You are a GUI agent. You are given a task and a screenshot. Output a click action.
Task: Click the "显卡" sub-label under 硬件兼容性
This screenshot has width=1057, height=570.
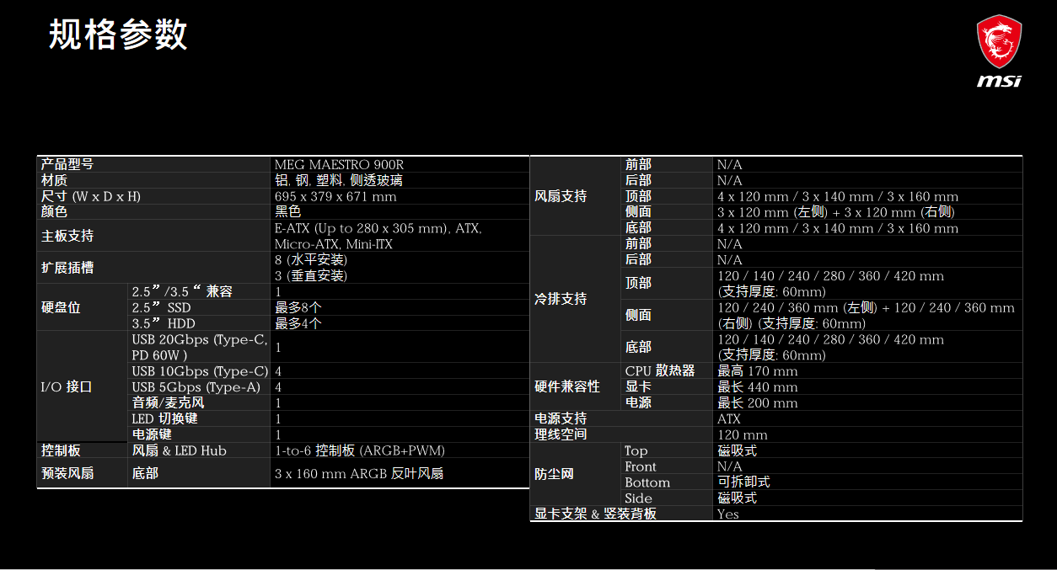[x=638, y=386]
